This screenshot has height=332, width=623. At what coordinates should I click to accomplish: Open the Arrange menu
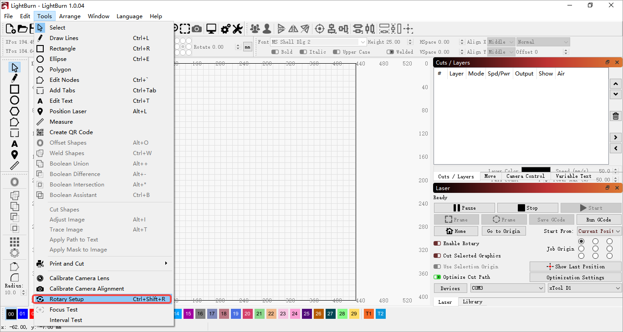click(x=70, y=16)
